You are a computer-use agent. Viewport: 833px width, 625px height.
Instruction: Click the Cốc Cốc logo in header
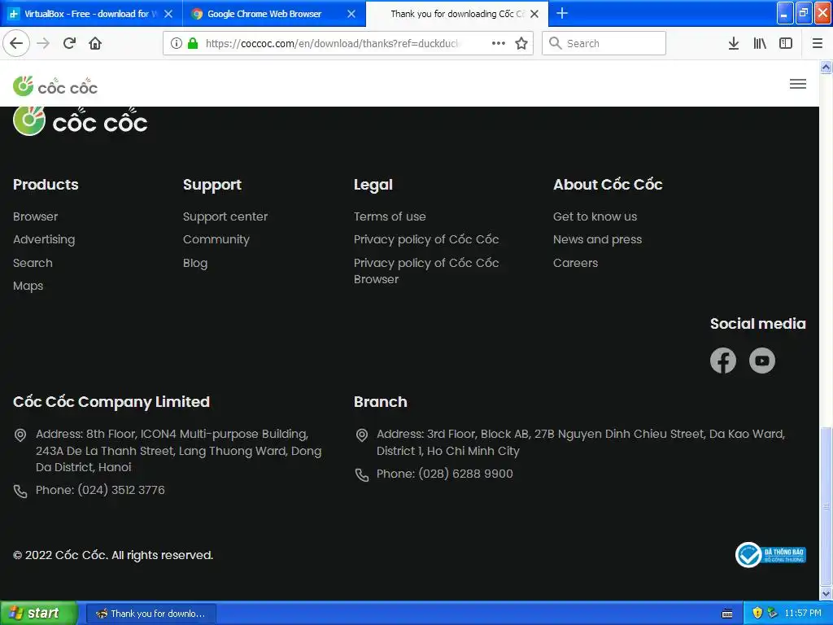pos(55,85)
